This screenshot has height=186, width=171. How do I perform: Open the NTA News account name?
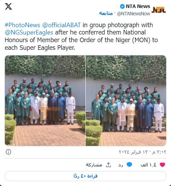(138, 6)
